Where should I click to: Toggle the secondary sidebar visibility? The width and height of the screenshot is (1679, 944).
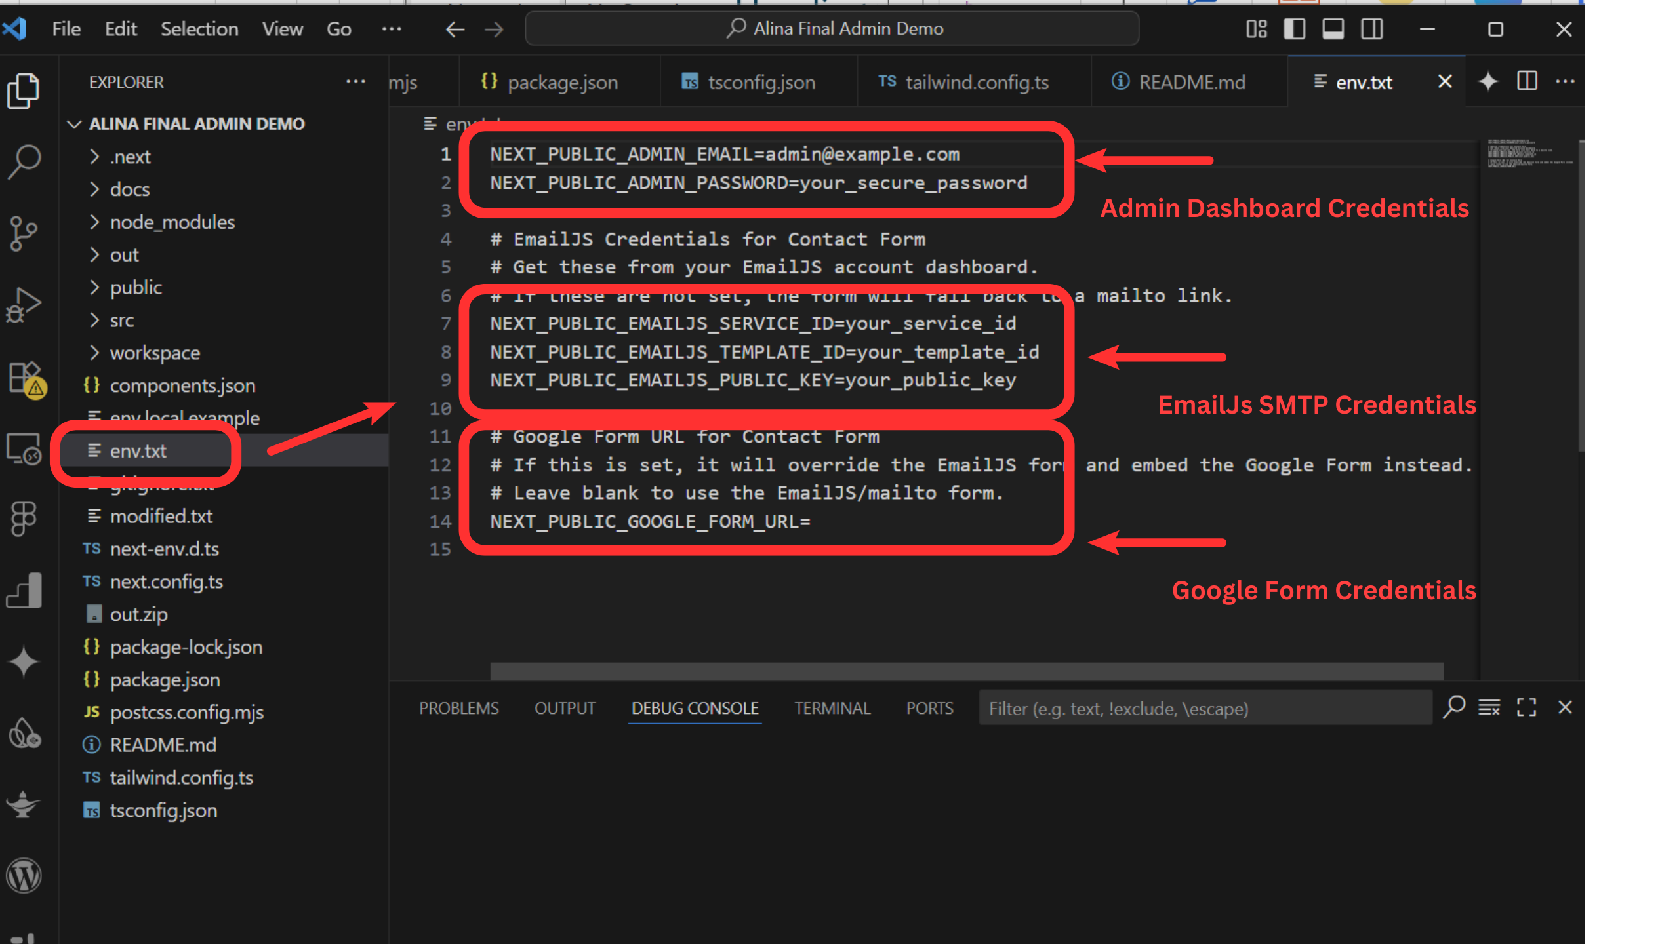1371,29
